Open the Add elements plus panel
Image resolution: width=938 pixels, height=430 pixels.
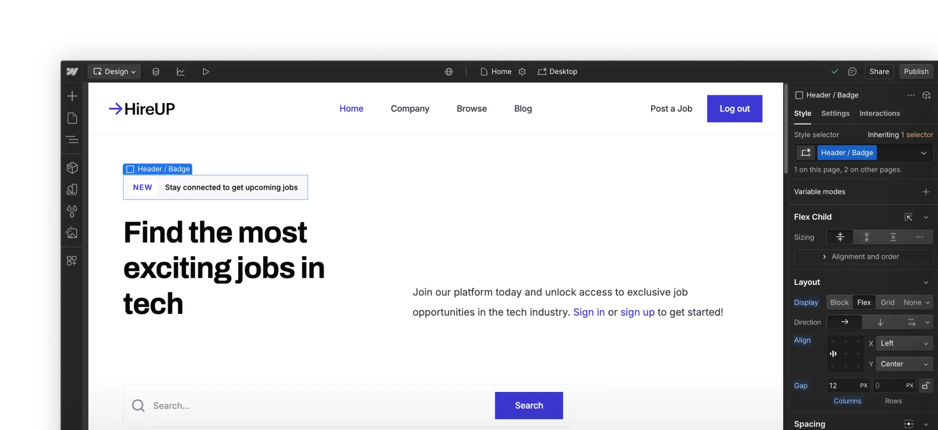72,96
